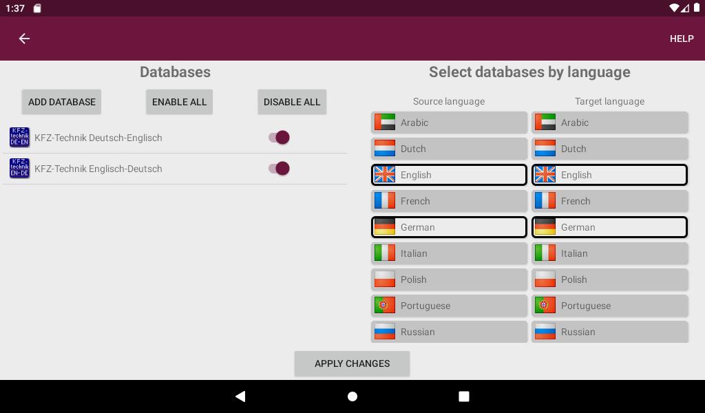Select Russian as source language
Image resolution: width=705 pixels, height=413 pixels.
coord(449,332)
